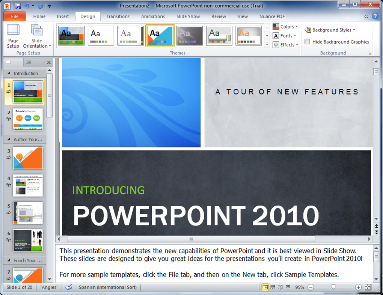Open PowerPoint Help question mark

click(375, 16)
